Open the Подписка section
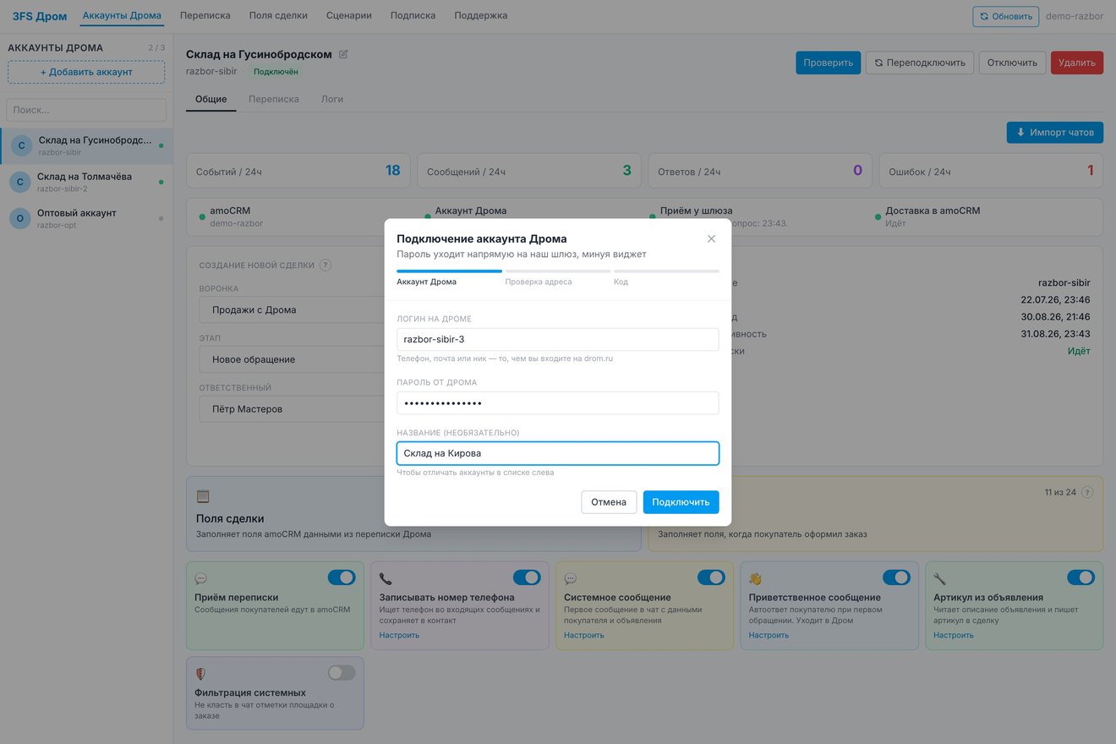The width and height of the screenshot is (1116, 744). pos(413,15)
